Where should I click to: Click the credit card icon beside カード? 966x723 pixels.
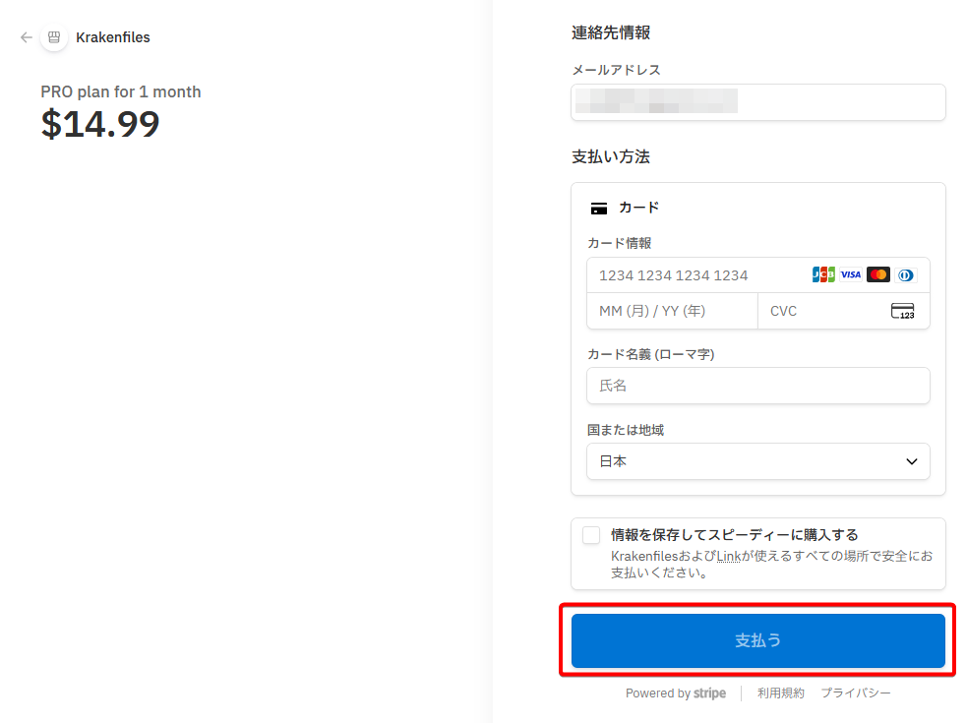click(598, 209)
